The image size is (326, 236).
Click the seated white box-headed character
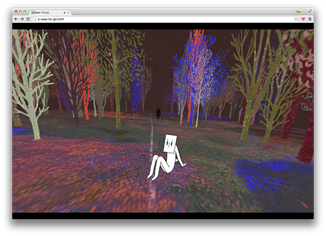point(166,157)
